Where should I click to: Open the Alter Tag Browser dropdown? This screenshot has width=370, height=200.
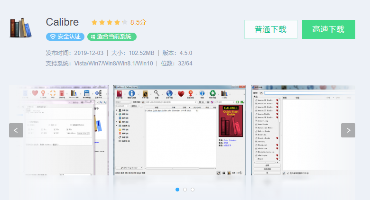pyautogui.click(x=129, y=167)
